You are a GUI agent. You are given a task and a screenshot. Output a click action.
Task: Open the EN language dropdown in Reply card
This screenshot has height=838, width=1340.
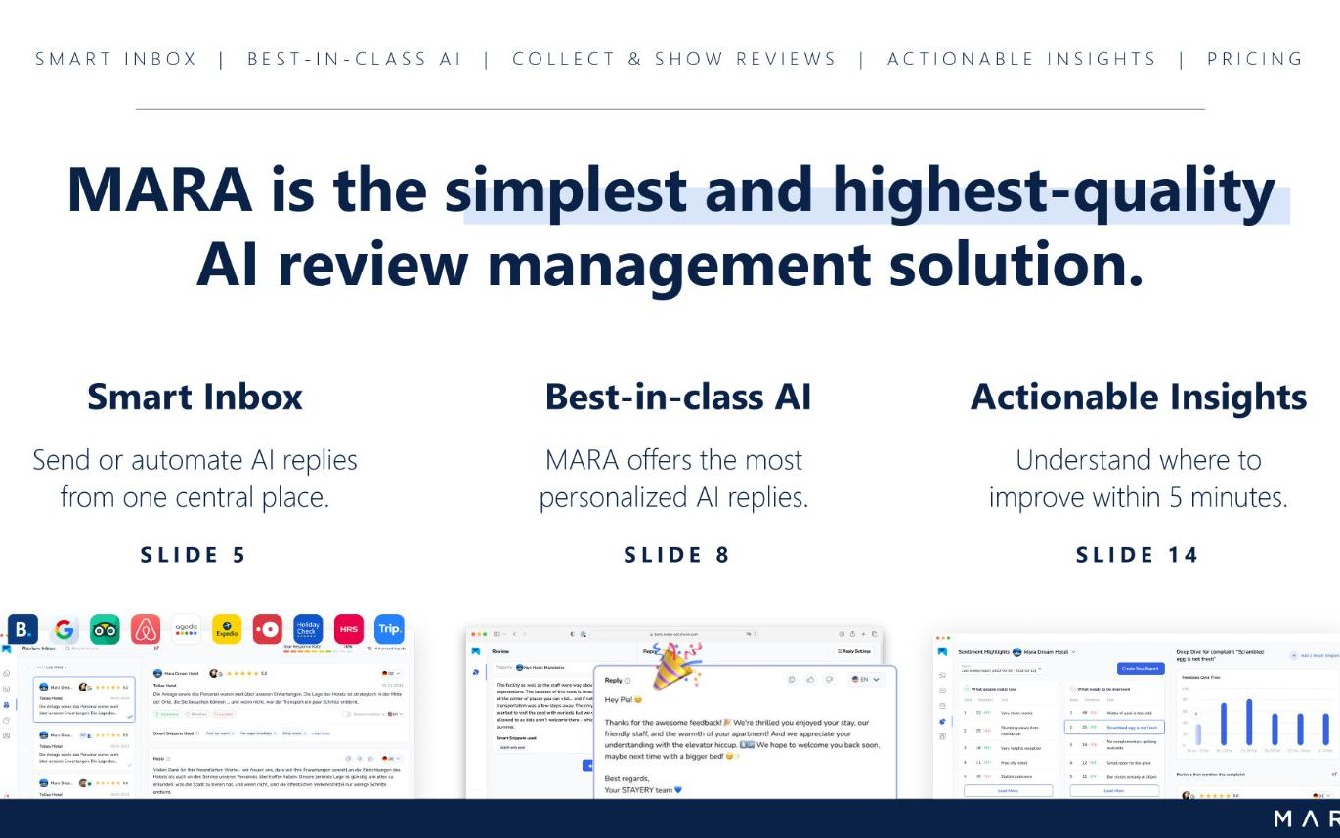(x=867, y=679)
